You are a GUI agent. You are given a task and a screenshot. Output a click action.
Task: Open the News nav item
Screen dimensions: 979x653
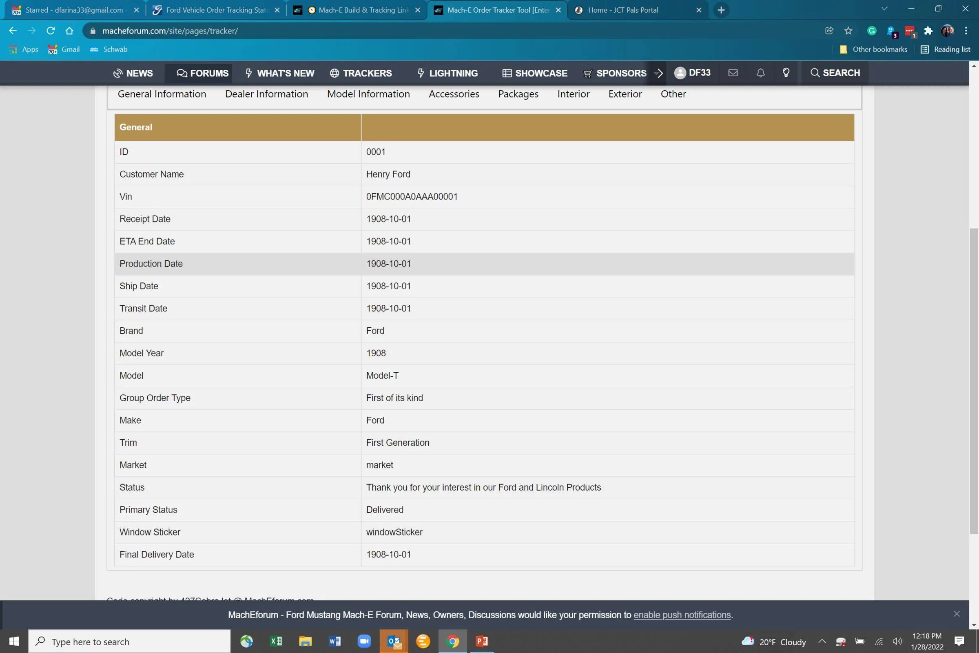pyautogui.click(x=133, y=73)
